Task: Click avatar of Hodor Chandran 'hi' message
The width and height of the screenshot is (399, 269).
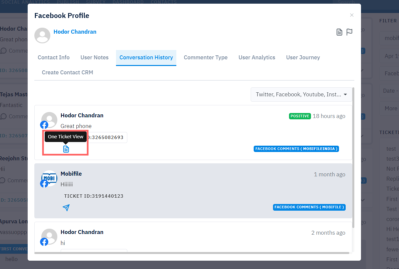Action: [x=49, y=236]
